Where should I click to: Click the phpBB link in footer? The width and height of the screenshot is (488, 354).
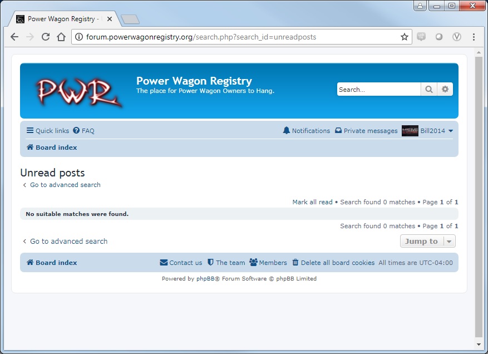pyautogui.click(x=205, y=279)
